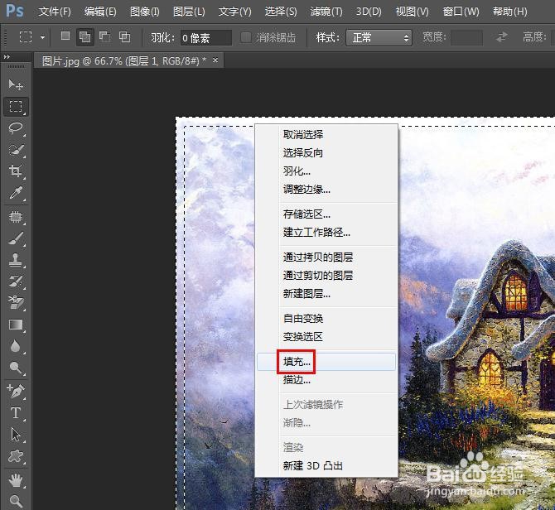Click the 羽化 value field showing 0 像素
The width and height of the screenshot is (555, 510).
[x=206, y=37]
